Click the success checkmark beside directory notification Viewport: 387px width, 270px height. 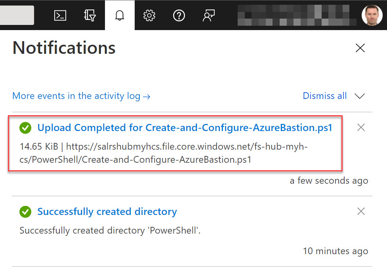pos(25,211)
